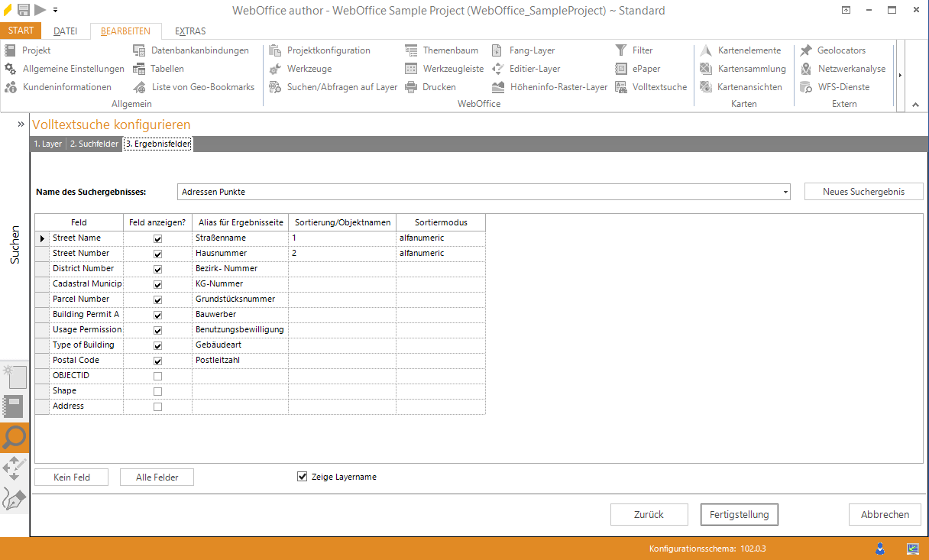This screenshot has height=560, width=929.
Task: Open the Drucken ribbon icon
Action: coord(411,87)
